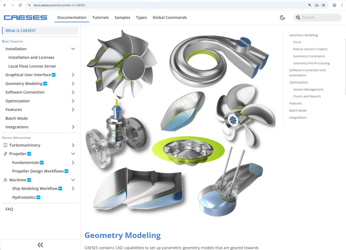This screenshot has height=250, width=346.
Task: Expand Ship Modeling Workflow chevron
Action: tap(73, 189)
